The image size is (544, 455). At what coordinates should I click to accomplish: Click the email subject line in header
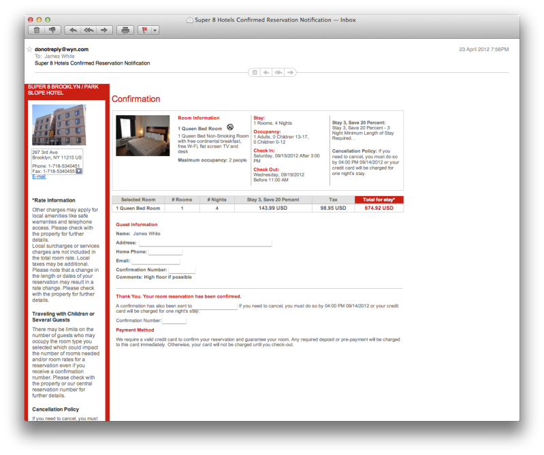93,63
